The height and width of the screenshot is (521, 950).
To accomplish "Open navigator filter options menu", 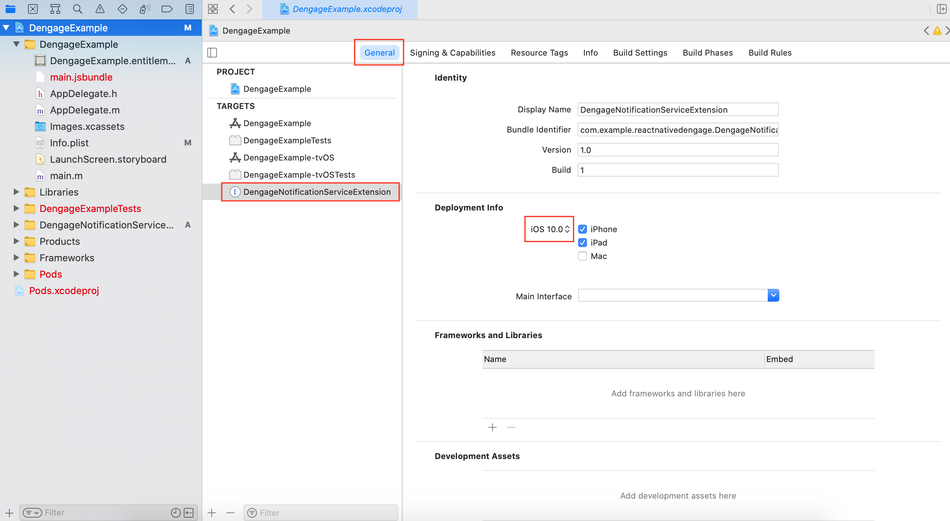I will pos(32,513).
